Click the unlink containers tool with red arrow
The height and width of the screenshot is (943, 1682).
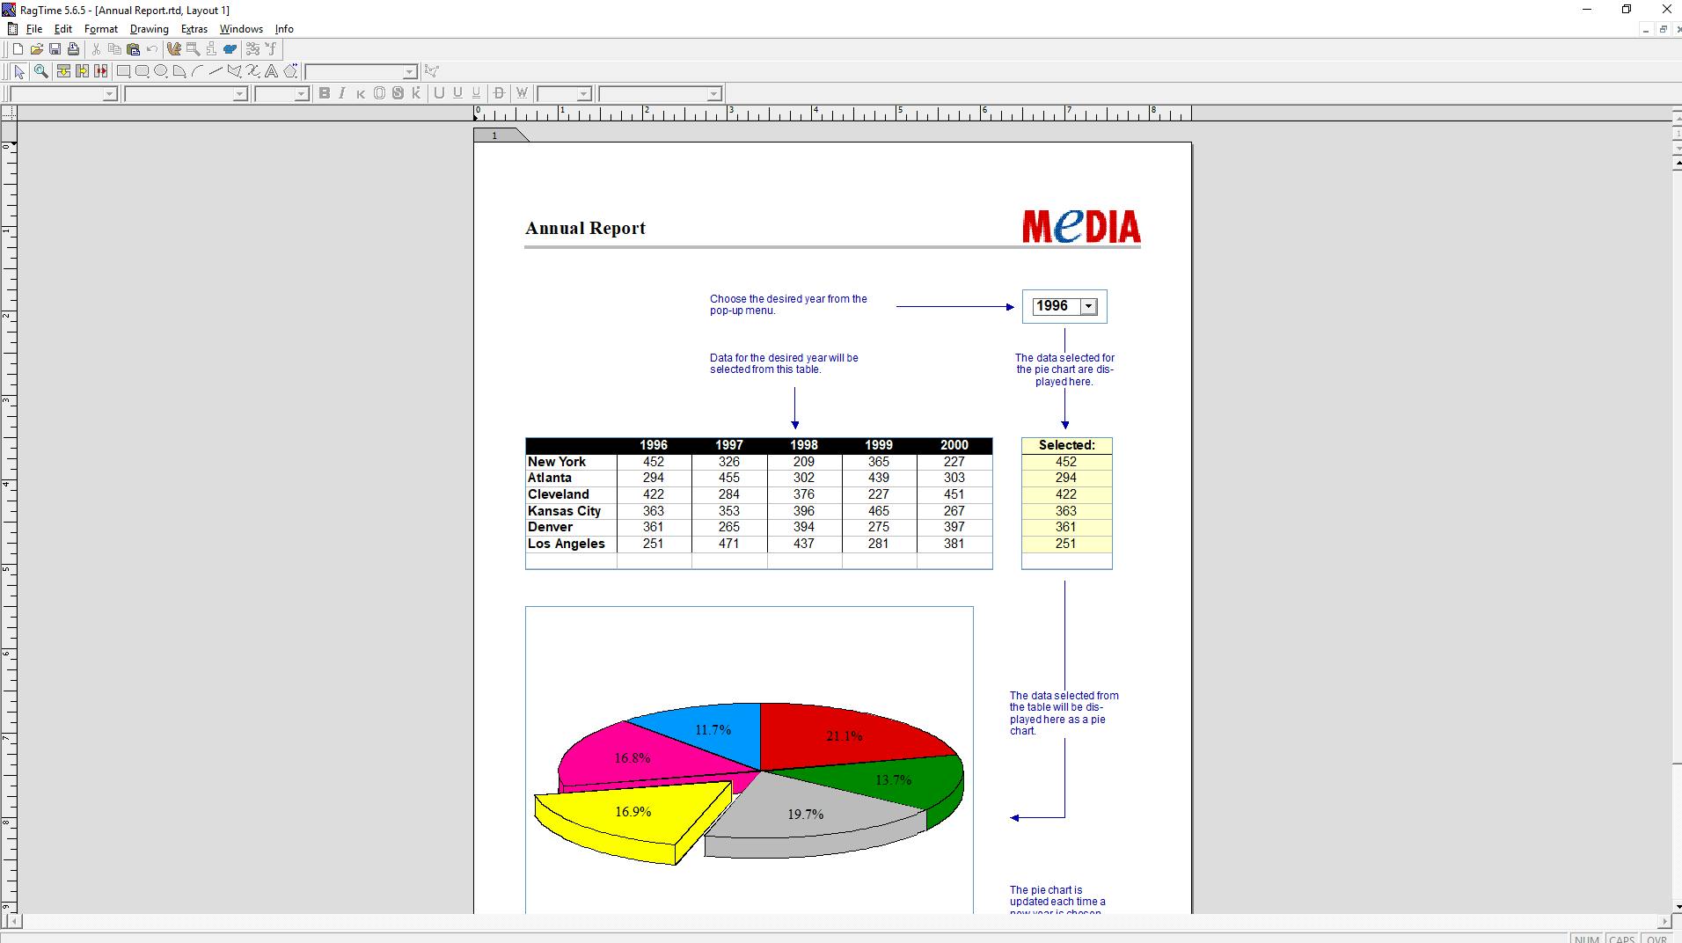(x=100, y=71)
